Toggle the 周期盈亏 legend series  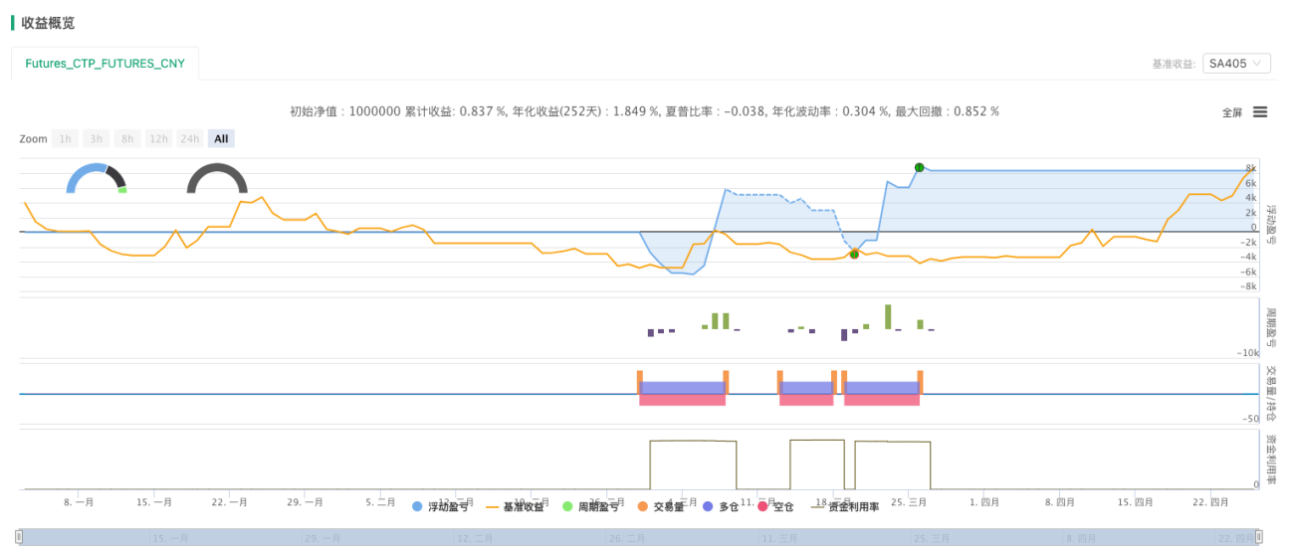click(x=591, y=507)
